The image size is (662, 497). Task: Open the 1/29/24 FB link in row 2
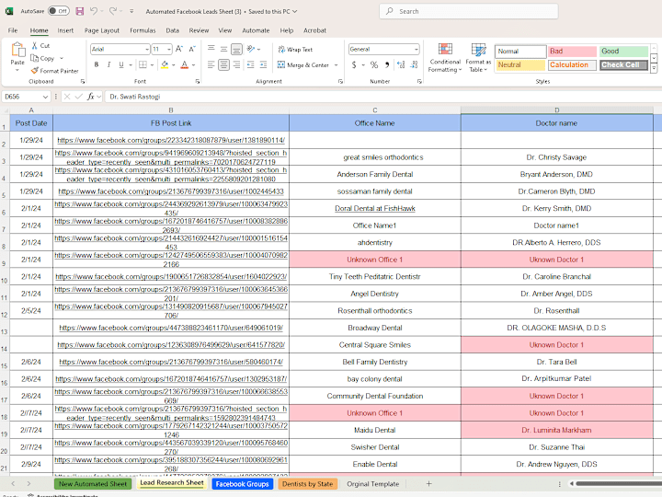pos(171,140)
